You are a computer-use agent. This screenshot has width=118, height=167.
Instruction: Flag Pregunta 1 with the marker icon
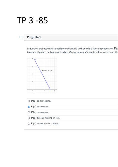coord(21,37)
